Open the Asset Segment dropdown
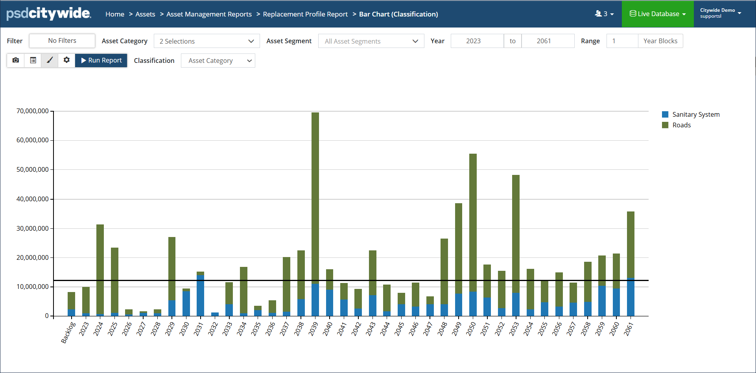Viewport: 756px width, 373px height. [x=371, y=41]
